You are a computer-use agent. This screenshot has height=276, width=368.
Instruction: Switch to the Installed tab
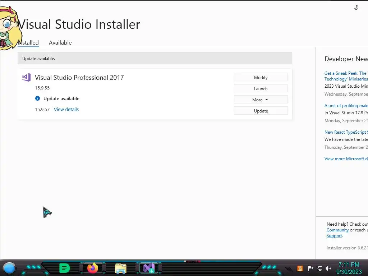coord(28,43)
